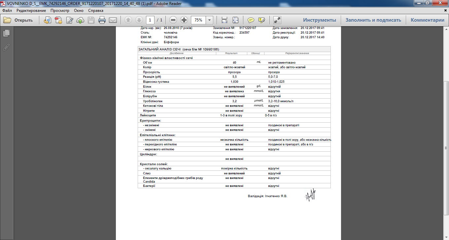Click the reference value 1,010-1,025
The width and height of the screenshot is (449, 240).
pyautogui.click(x=276, y=81)
